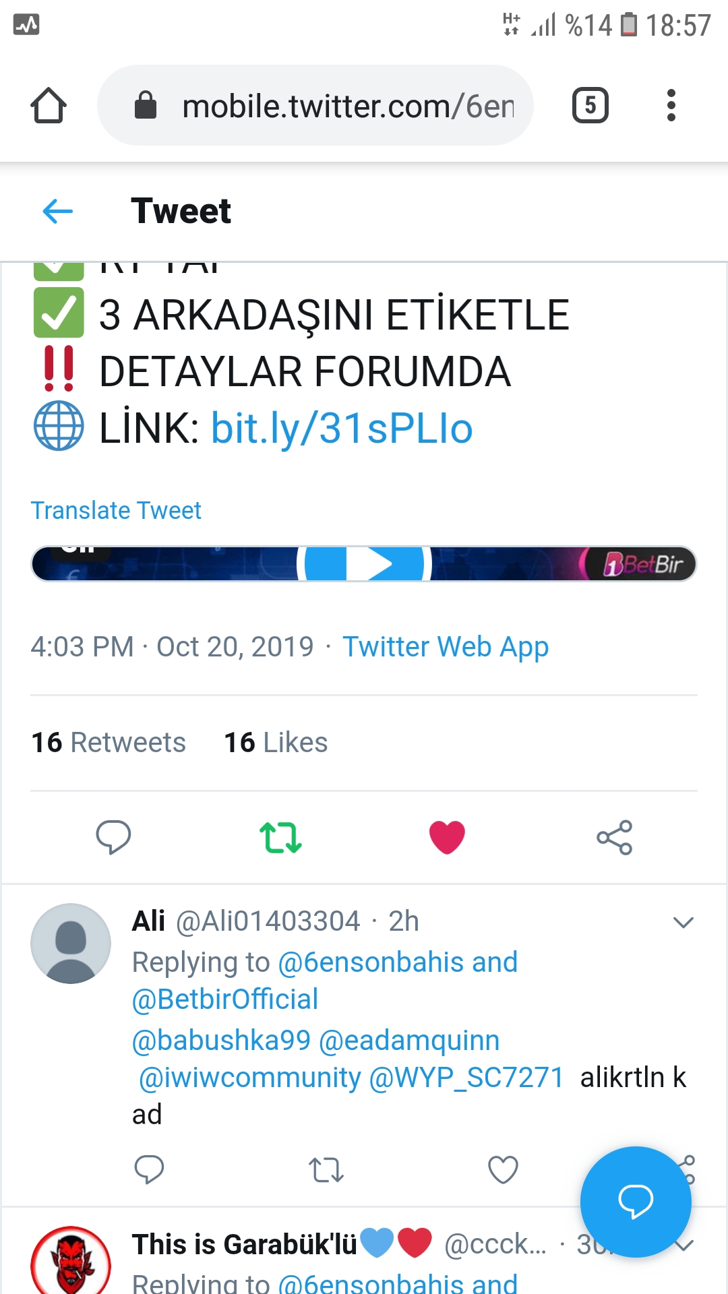
Task: Expand options chevron on Ali's reply
Action: pyautogui.click(x=684, y=922)
